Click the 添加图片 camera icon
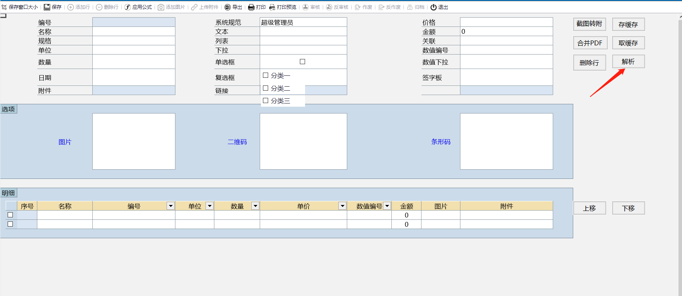 161,7
